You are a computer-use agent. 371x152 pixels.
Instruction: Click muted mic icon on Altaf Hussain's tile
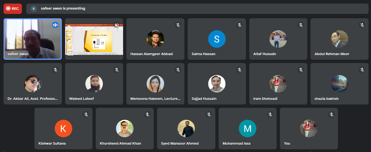(301, 25)
